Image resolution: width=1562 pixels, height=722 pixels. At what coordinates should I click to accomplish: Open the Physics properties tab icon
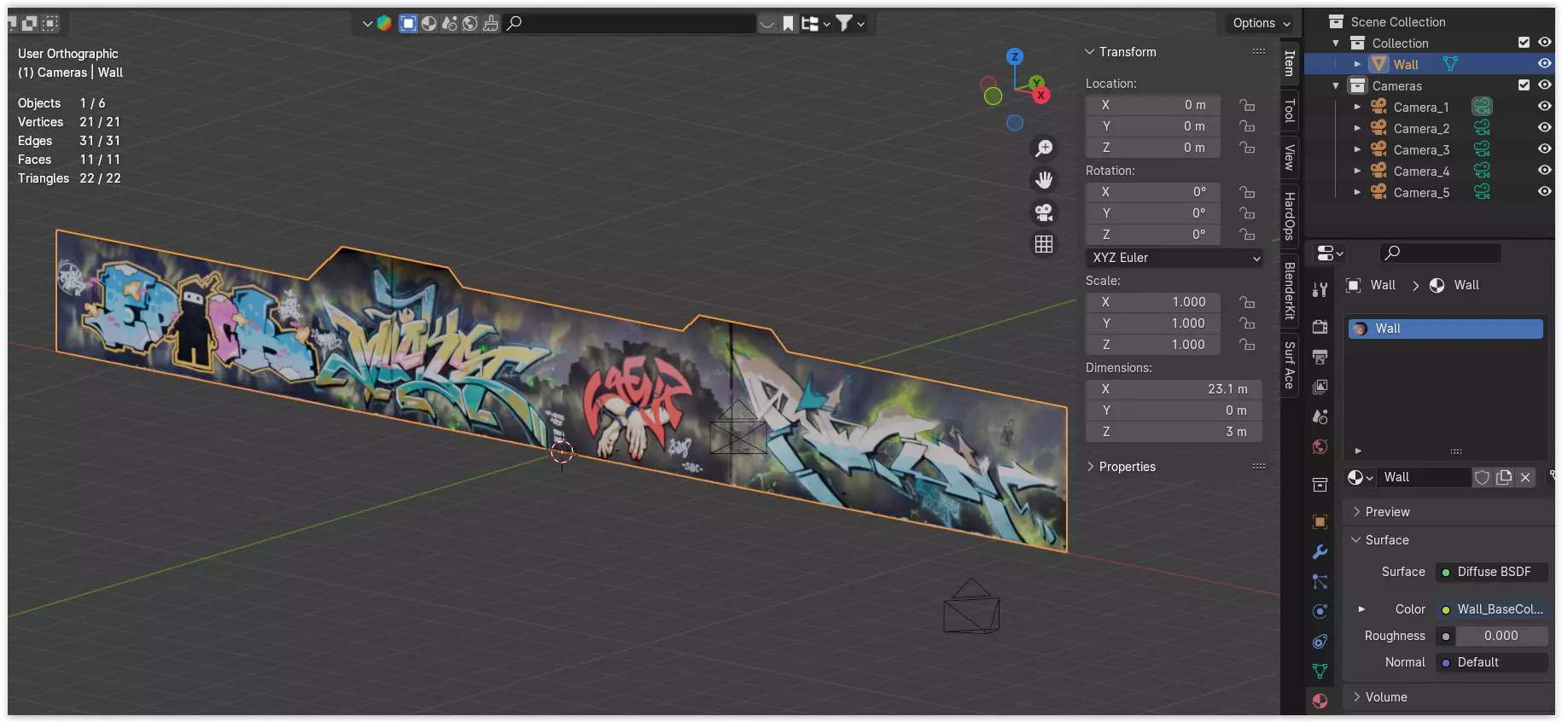pyautogui.click(x=1320, y=611)
